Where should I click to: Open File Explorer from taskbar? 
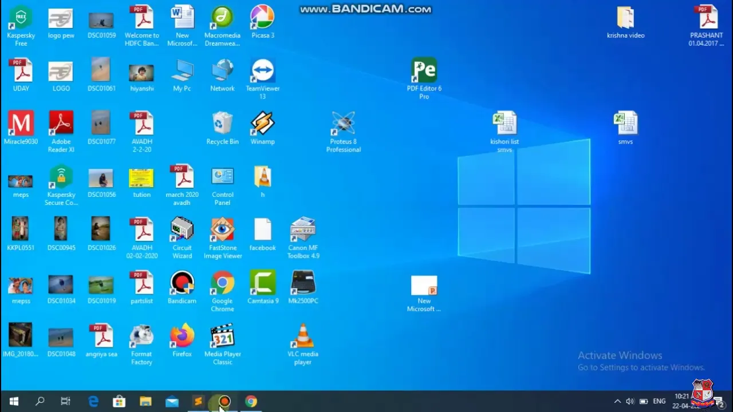[x=145, y=402]
